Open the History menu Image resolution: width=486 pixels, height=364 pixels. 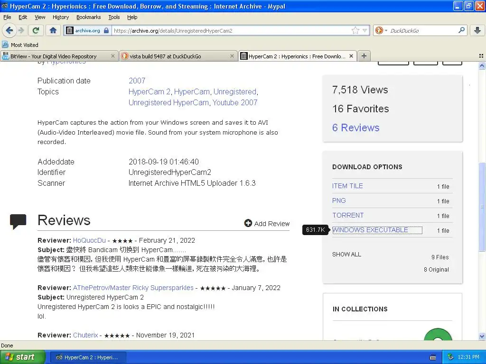tap(61, 17)
